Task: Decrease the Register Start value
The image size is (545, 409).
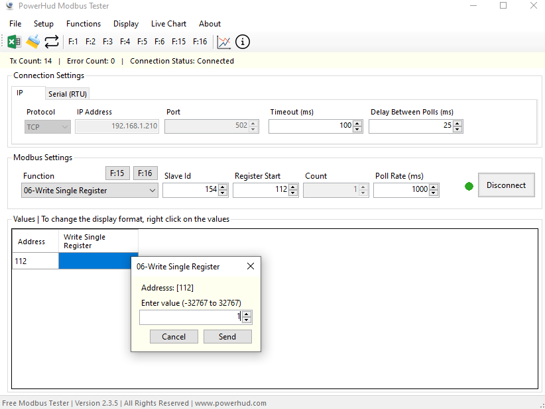Action: pyautogui.click(x=293, y=193)
